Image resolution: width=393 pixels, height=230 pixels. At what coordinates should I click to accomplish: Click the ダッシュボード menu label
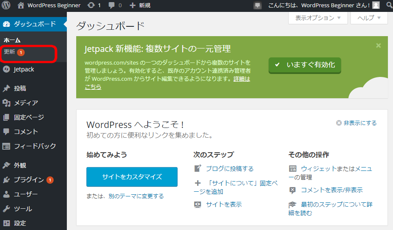(x=35, y=24)
